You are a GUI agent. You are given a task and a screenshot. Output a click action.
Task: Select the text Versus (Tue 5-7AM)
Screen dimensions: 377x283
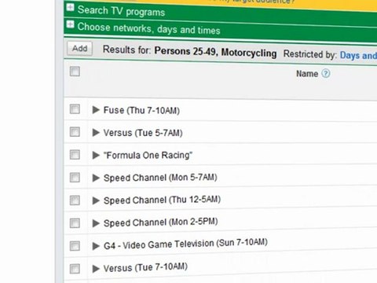click(x=143, y=133)
